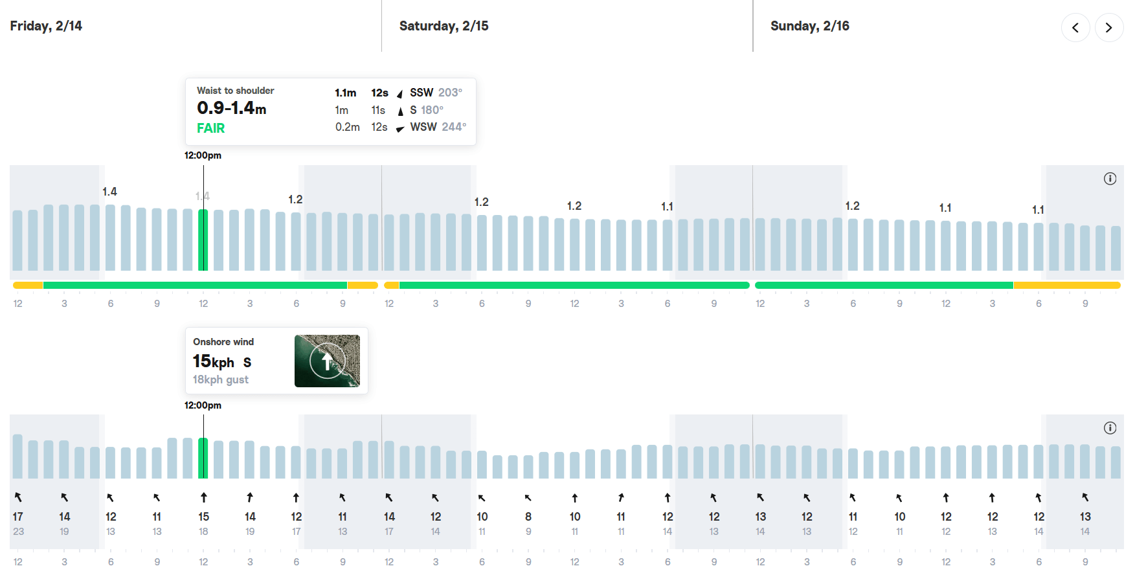Select the Saturday, 2/15 day header
The height and width of the screenshot is (577, 1135).
444,26
